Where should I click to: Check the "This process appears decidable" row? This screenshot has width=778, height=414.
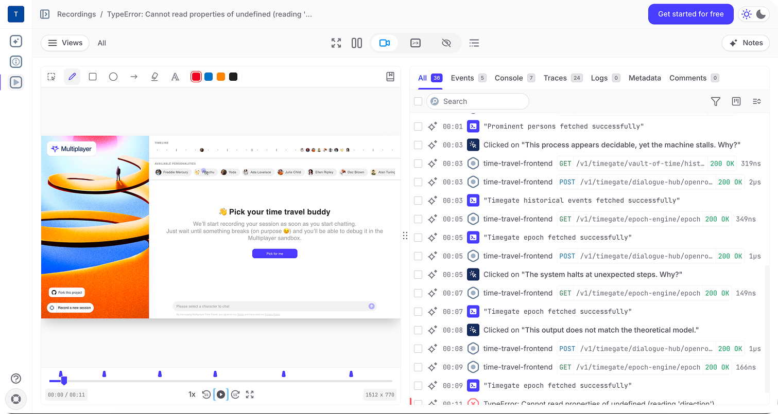pos(418,145)
